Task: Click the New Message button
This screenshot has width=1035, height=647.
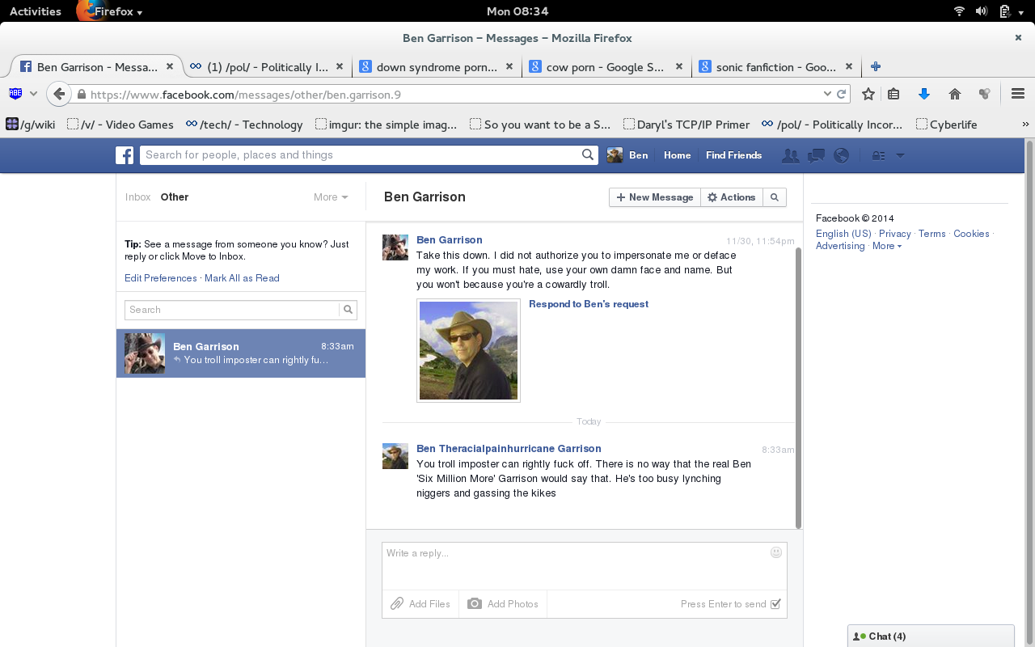Action: (654, 197)
